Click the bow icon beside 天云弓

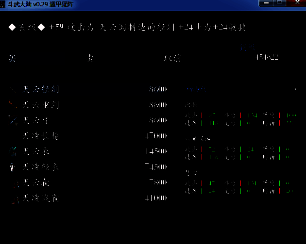click(x=12, y=120)
